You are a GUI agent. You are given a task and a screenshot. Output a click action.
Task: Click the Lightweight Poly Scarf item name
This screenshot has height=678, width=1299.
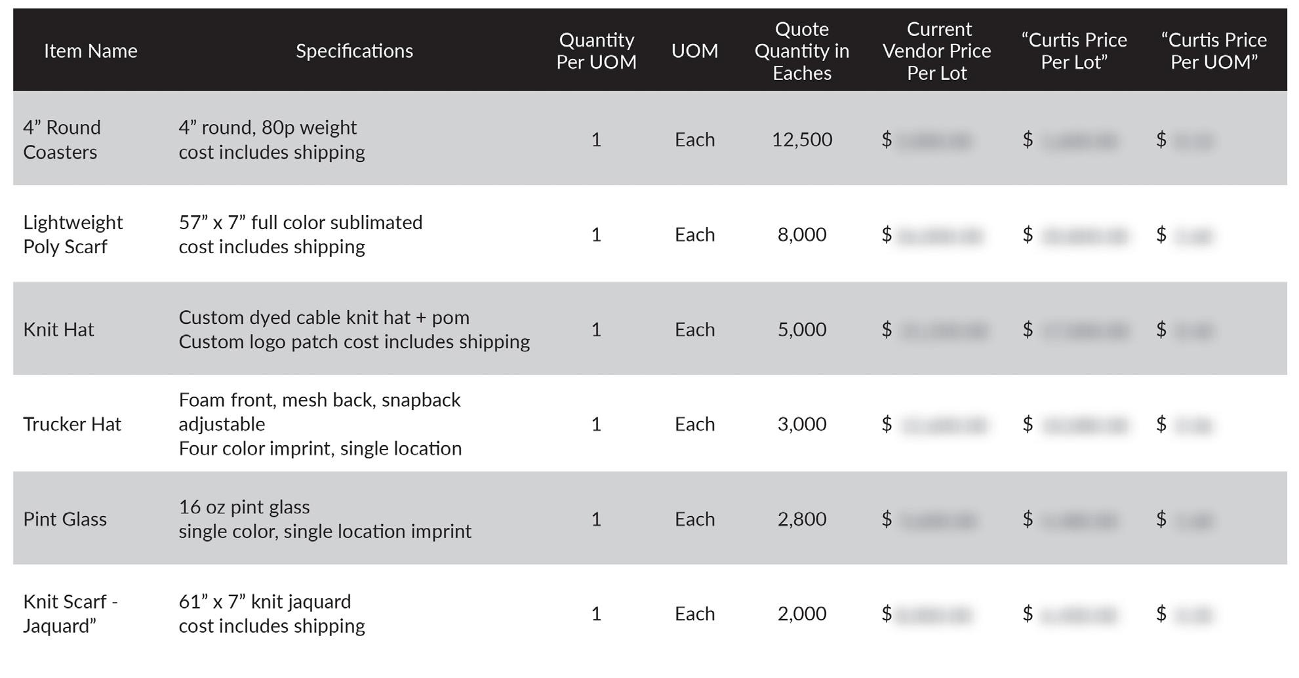coord(73,234)
